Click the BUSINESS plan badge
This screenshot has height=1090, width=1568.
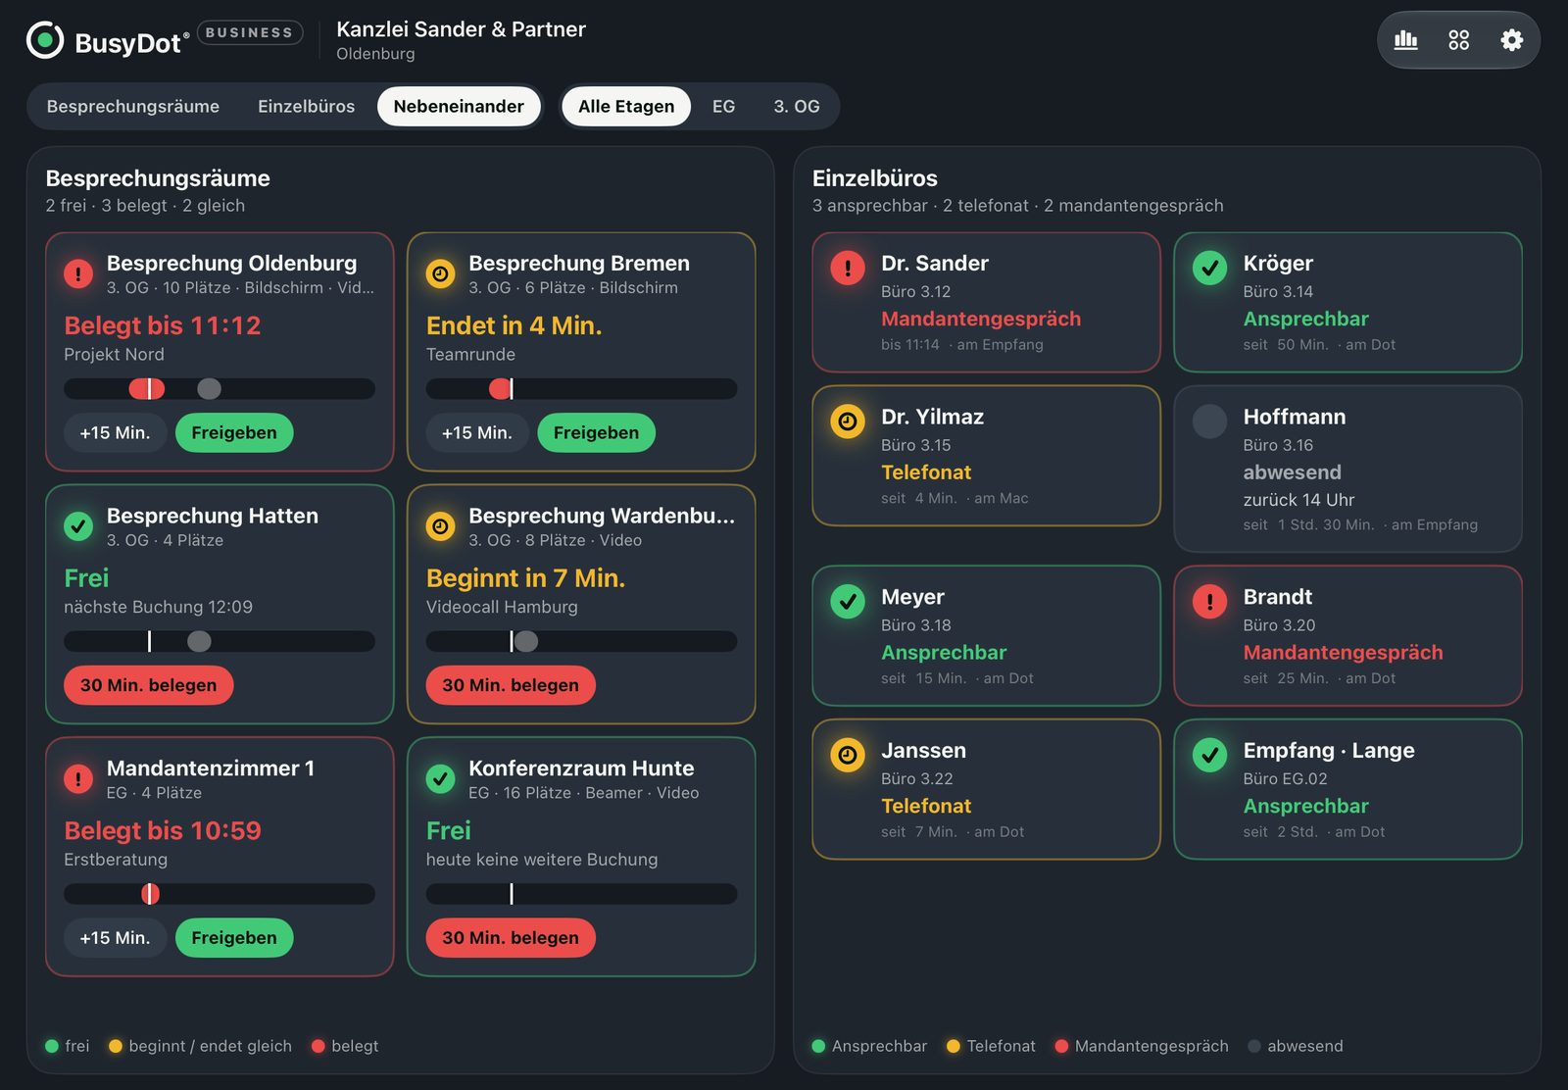click(x=250, y=32)
